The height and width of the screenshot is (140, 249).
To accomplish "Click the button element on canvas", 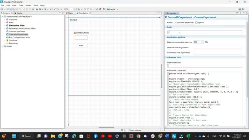I will (x=81, y=45).
